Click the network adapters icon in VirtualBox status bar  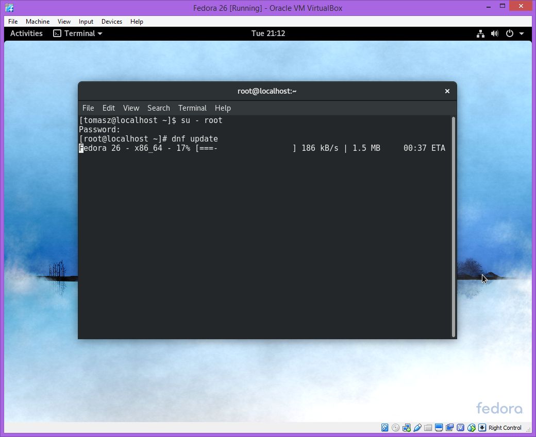(x=407, y=427)
